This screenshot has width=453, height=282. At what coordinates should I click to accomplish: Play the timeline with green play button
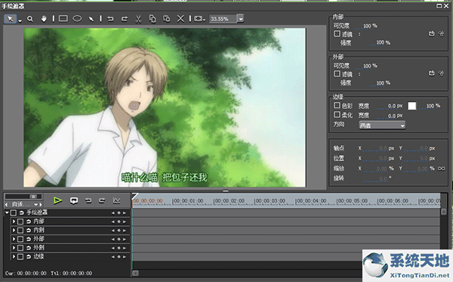[x=58, y=200]
